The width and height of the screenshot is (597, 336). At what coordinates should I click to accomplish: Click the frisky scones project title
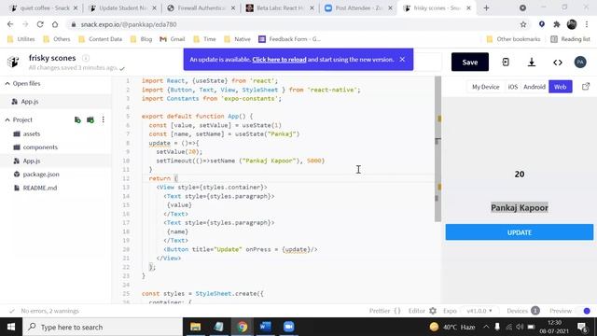coord(52,58)
